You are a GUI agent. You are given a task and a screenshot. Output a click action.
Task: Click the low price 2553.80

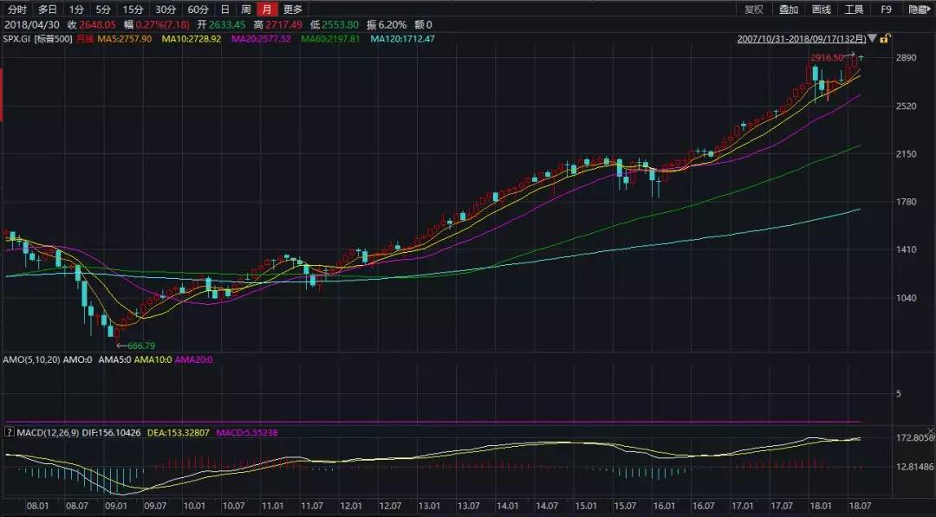point(341,24)
